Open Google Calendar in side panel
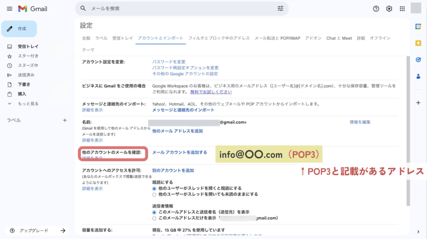The height and width of the screenshot is (239, 427). 418,27
